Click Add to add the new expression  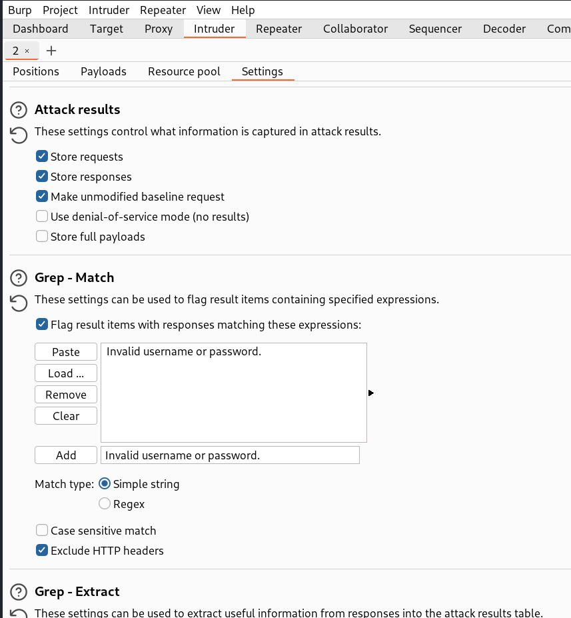point(65,455)
